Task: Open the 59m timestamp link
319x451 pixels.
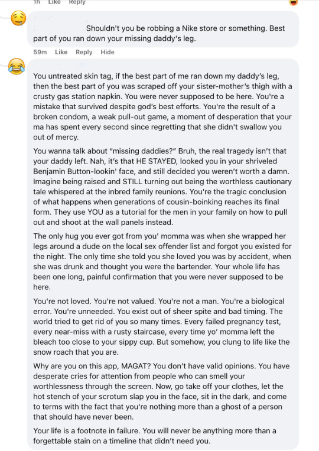Action: tap(40, 52)
